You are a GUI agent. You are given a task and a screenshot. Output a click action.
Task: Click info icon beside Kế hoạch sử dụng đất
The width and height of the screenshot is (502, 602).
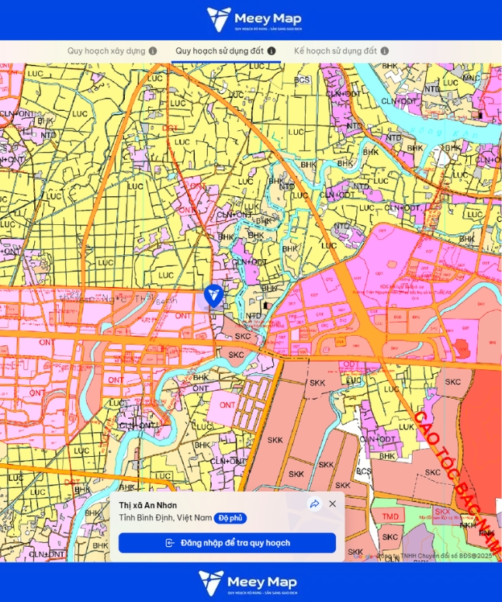(x=385, y=51)
